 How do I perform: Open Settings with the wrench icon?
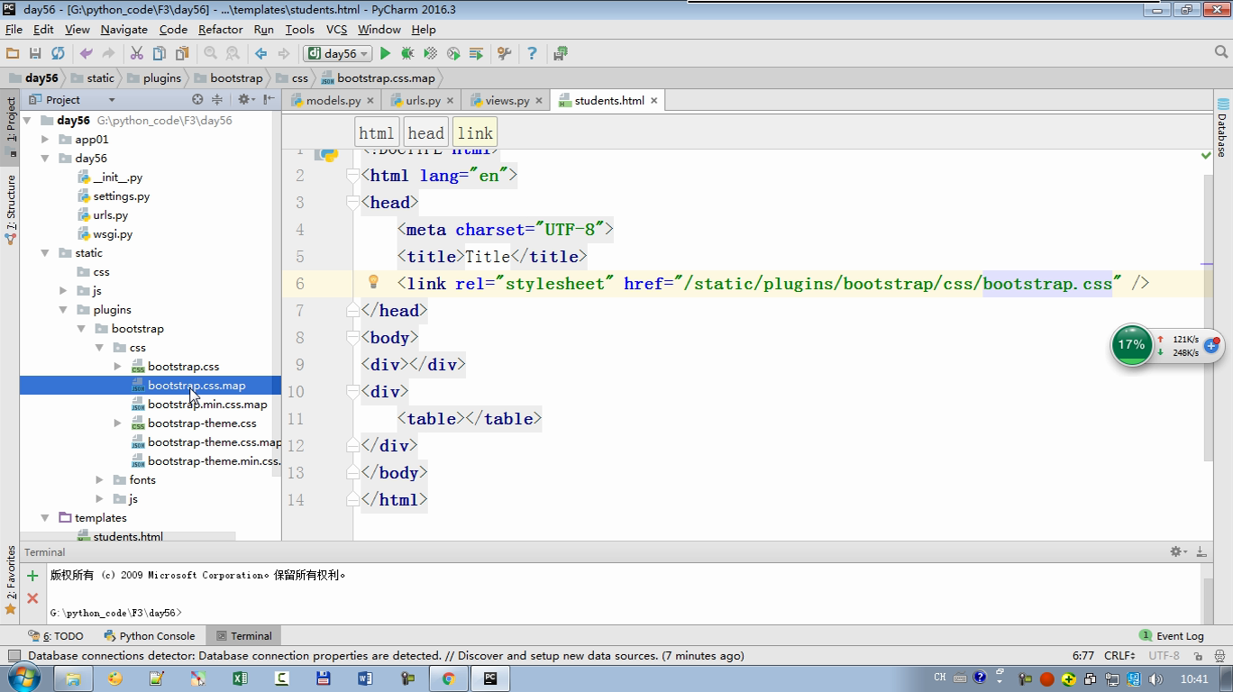(x=504, y=54)
